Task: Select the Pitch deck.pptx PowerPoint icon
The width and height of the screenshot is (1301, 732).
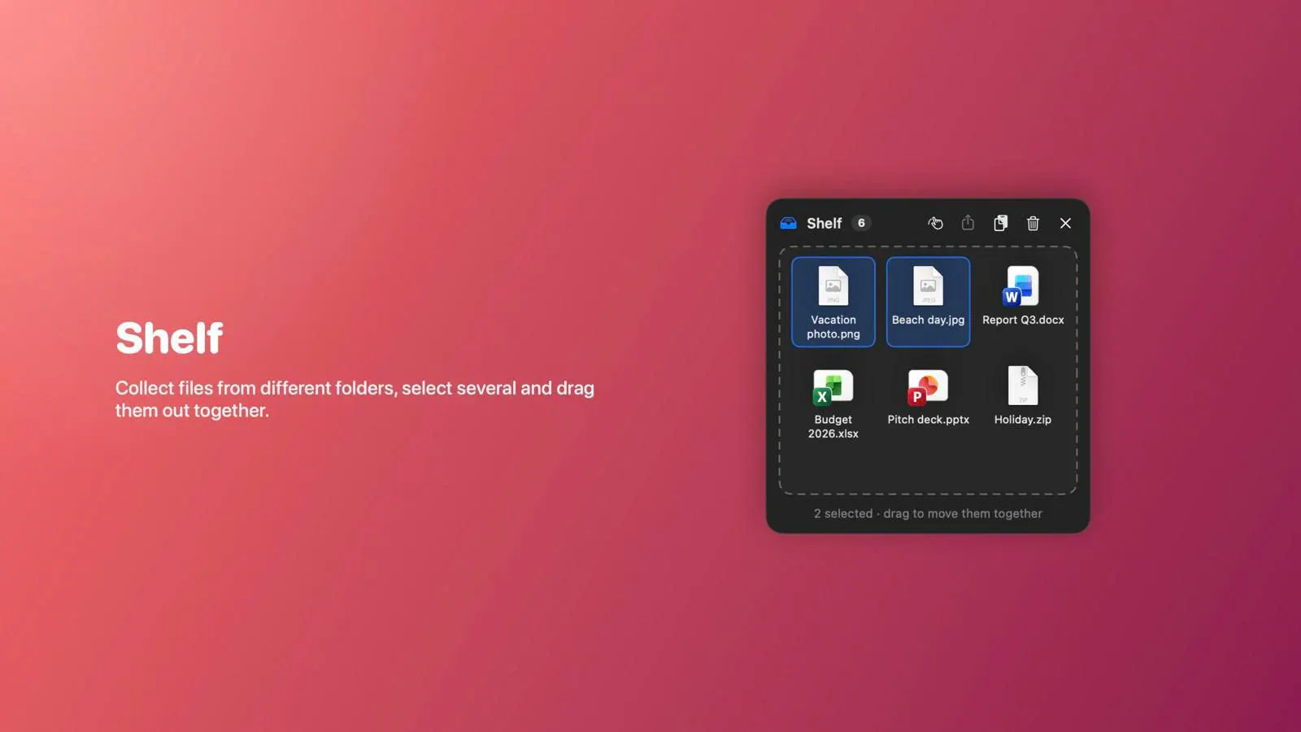Action: tap(928, 386)
